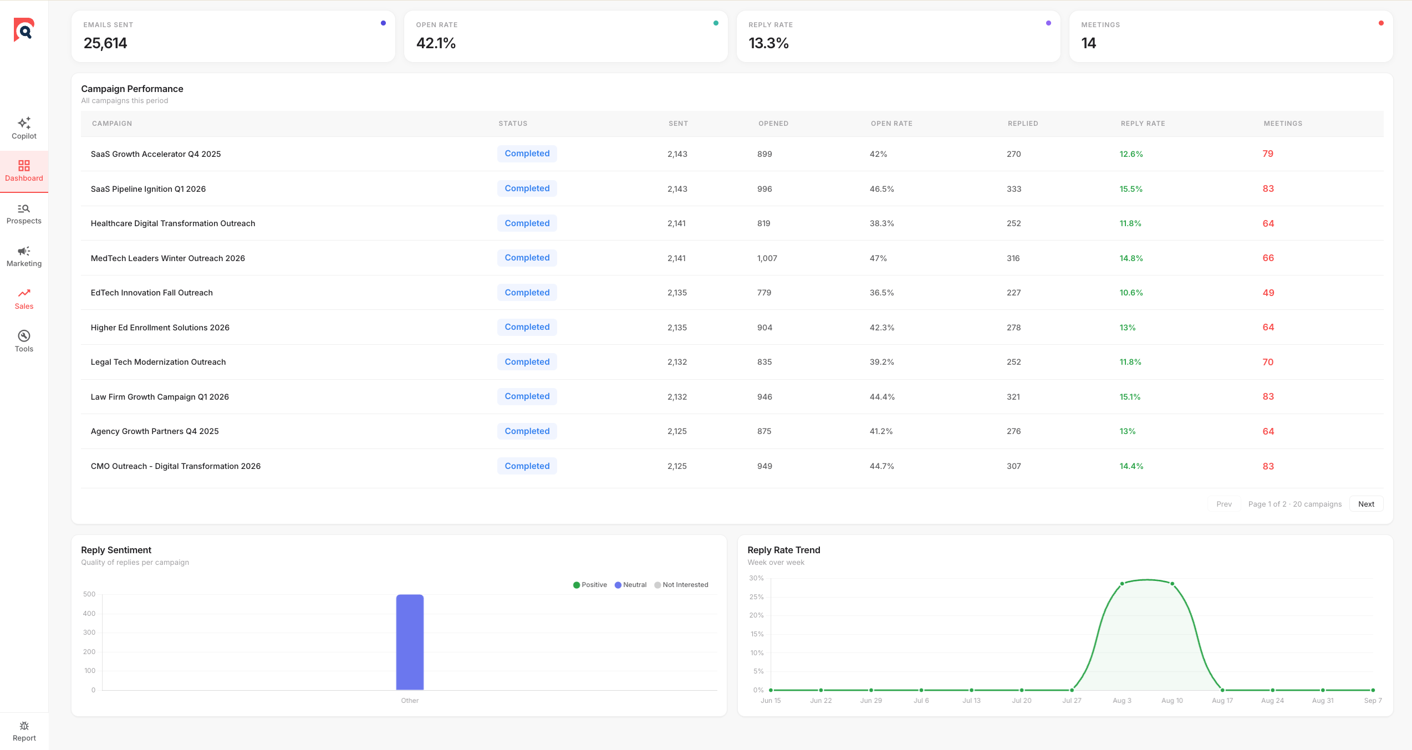
Task: Click the 15.5% reply rate value
Action: click(1131, 189)
